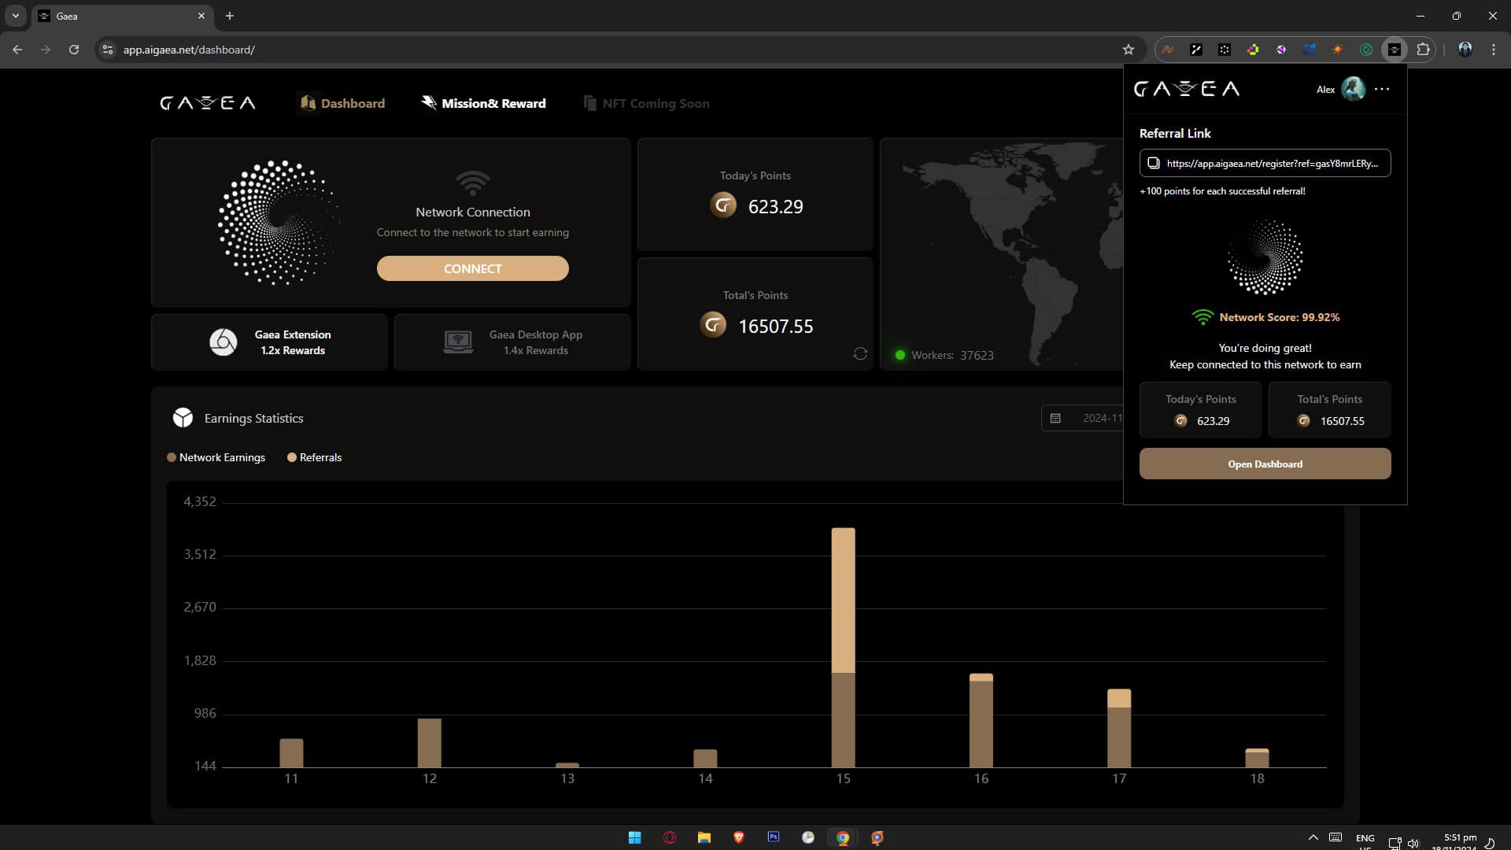Click Alex's avatar in the extension popup
The width and height of the screenshot is (1511, 850).
[1353, 89]
